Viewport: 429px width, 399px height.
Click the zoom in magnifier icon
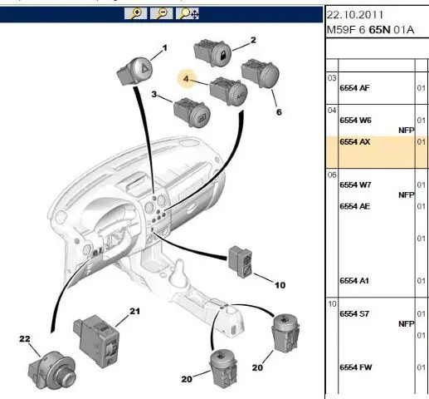point(135,13)
